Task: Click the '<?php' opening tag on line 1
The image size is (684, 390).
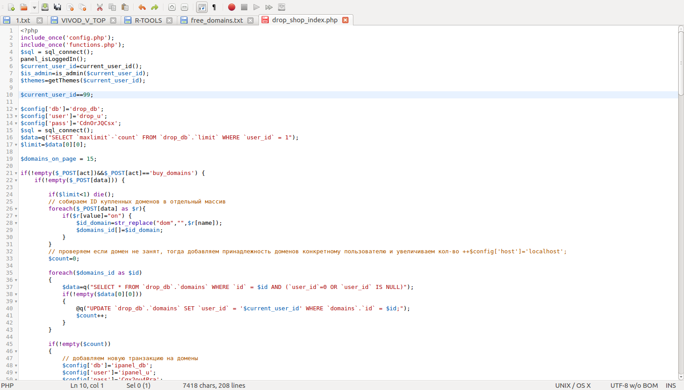Action: tap(29, 31)
